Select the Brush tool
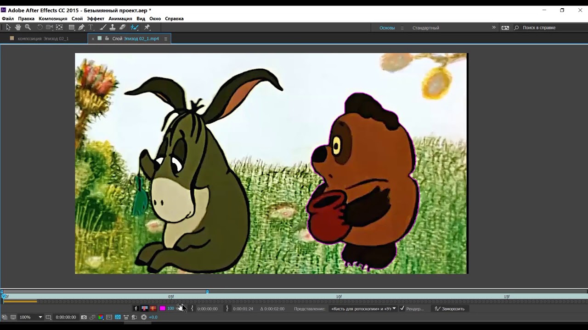The height and width of the screenshot is (330, 588). pyautogui.click(x=103, y=27)
